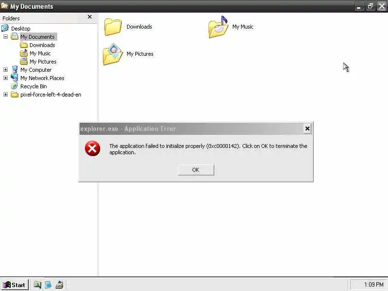This screenshot has width=388, height=291.
Task: Select Desktop in the folder tree
Action: coord(20,29)
